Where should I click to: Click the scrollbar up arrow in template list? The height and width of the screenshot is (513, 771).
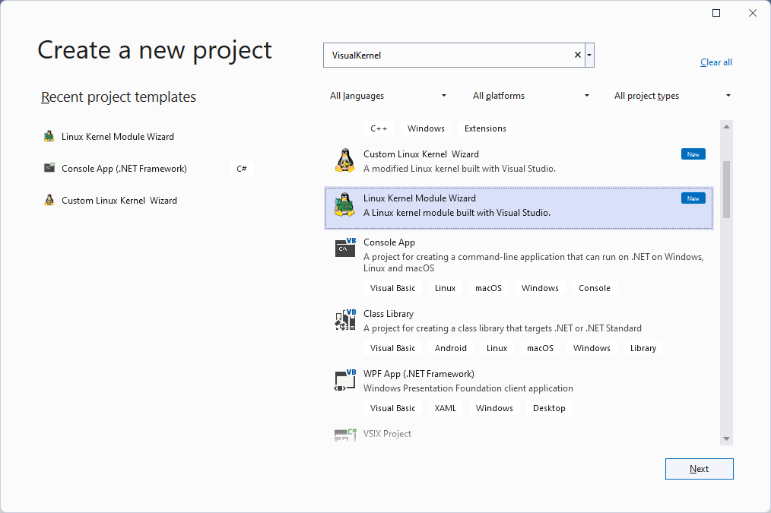tap(726, 127)
